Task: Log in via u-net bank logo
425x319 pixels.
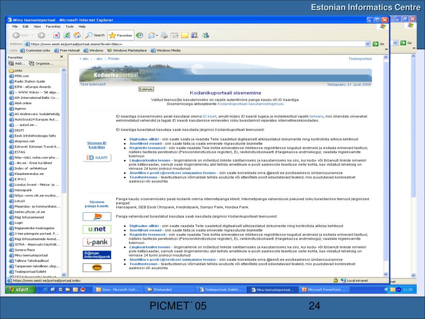Action: [x=97, y=229]
